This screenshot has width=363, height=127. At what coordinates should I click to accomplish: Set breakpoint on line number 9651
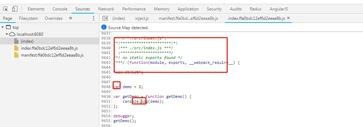106,101
